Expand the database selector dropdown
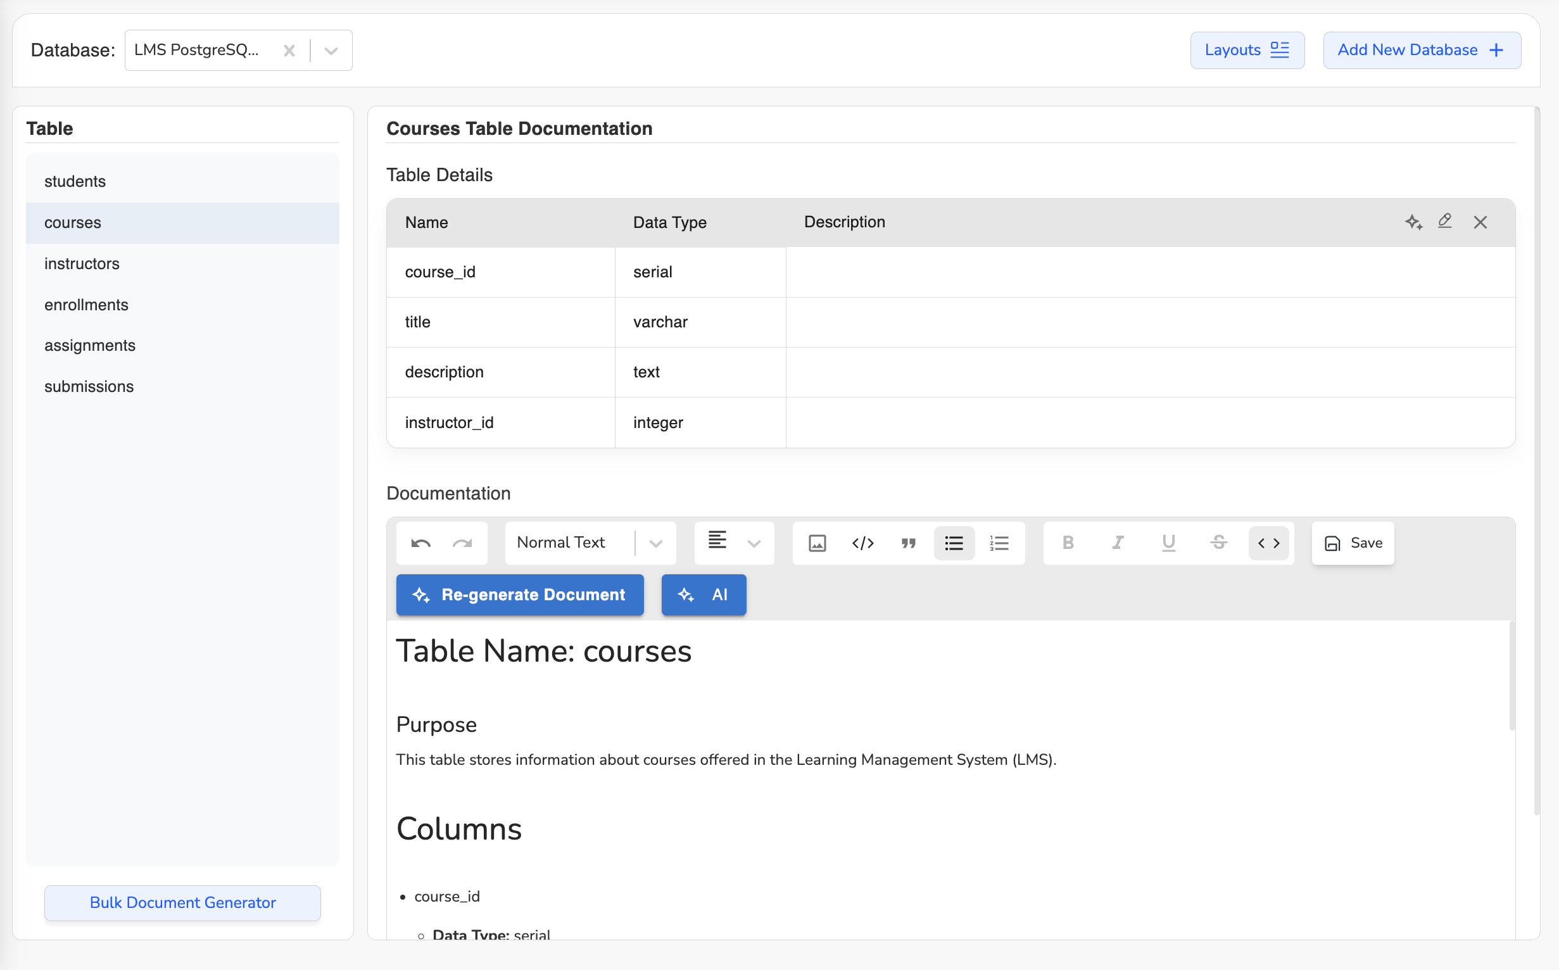This screenshot has height=970, width=1559. [331, 50]
